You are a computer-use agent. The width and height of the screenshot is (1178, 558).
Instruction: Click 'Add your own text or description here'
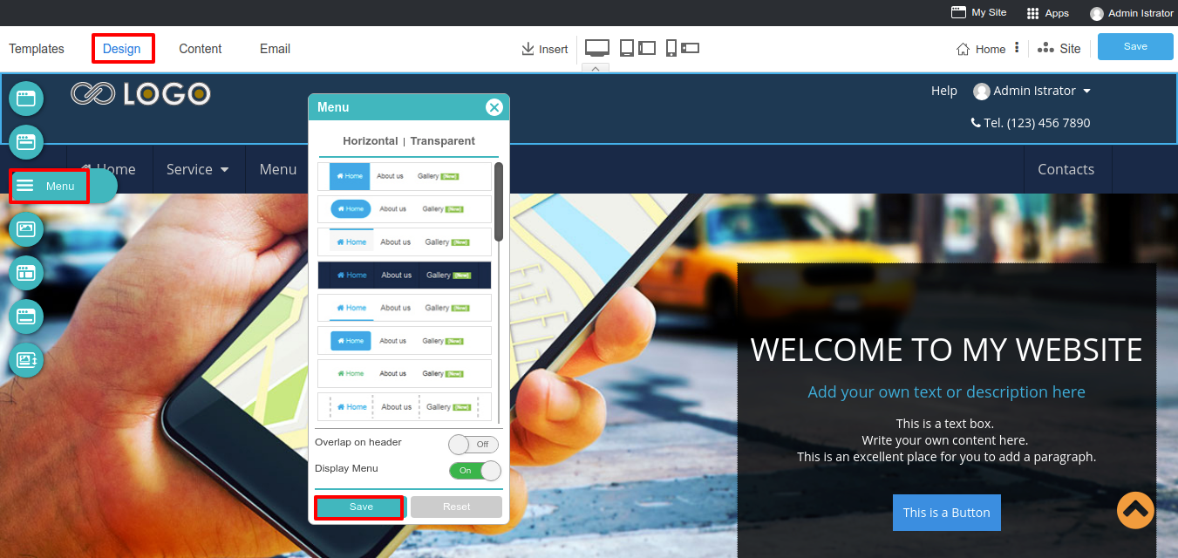pyautogui.click(x=947, y=392)
